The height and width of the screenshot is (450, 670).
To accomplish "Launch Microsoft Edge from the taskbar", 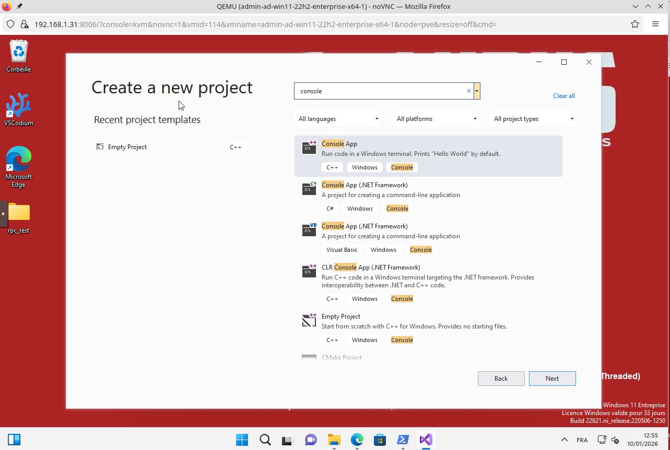I will click(357, 440).
